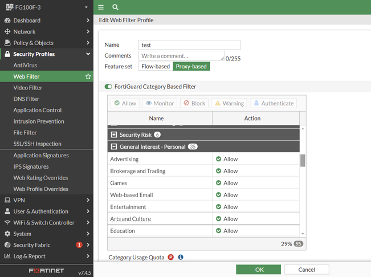Select Flow-based feature set
This screenshot has height=277, width=371.
[x=156, y=66]
